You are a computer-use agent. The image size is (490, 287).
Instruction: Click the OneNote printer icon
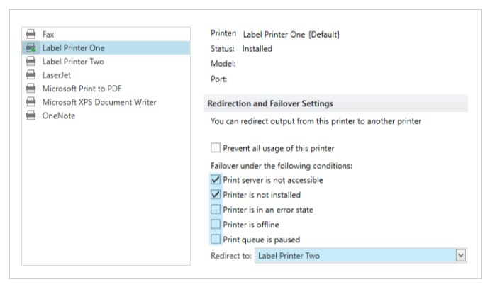point(30,116)
